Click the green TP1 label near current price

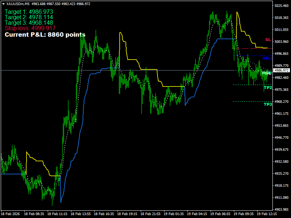(266, 73)
